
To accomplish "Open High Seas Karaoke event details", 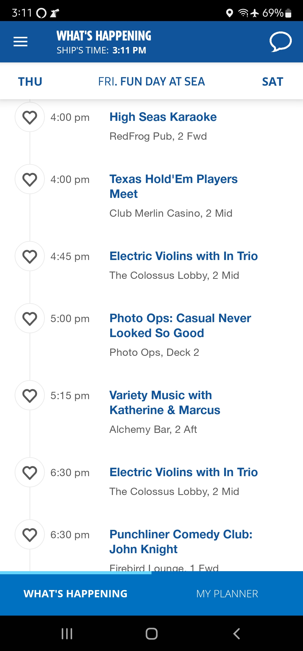I will [163, 117].
